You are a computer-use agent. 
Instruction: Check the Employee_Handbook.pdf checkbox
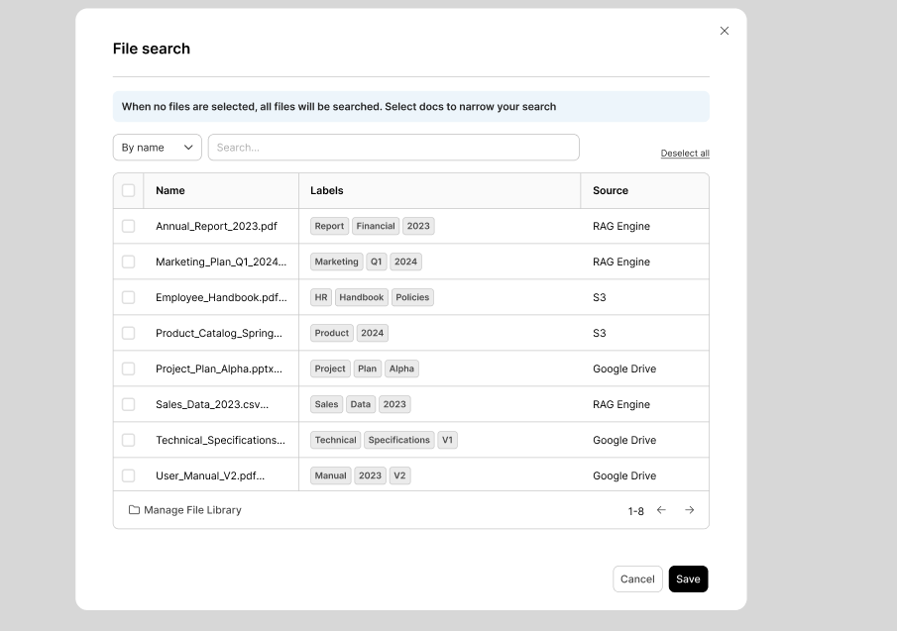tap(128, 297)
